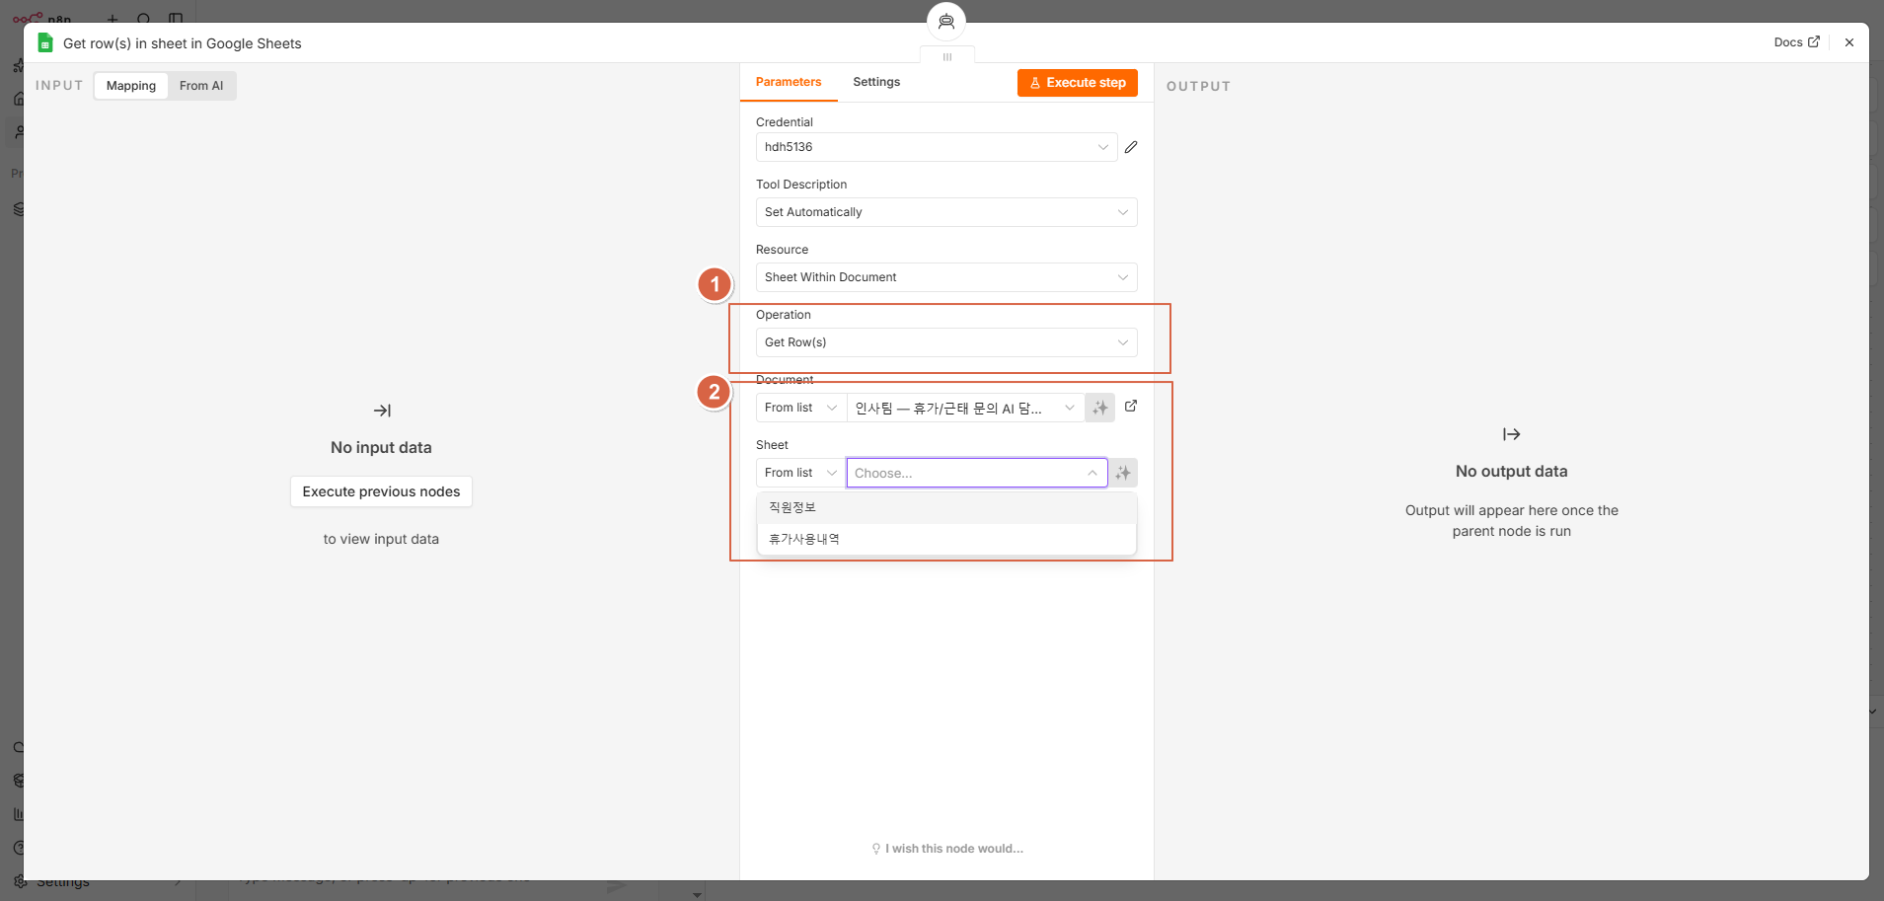Expand the Tool Description dropdown
Viewport: 1884px width, 901px height.
[946, 212]
